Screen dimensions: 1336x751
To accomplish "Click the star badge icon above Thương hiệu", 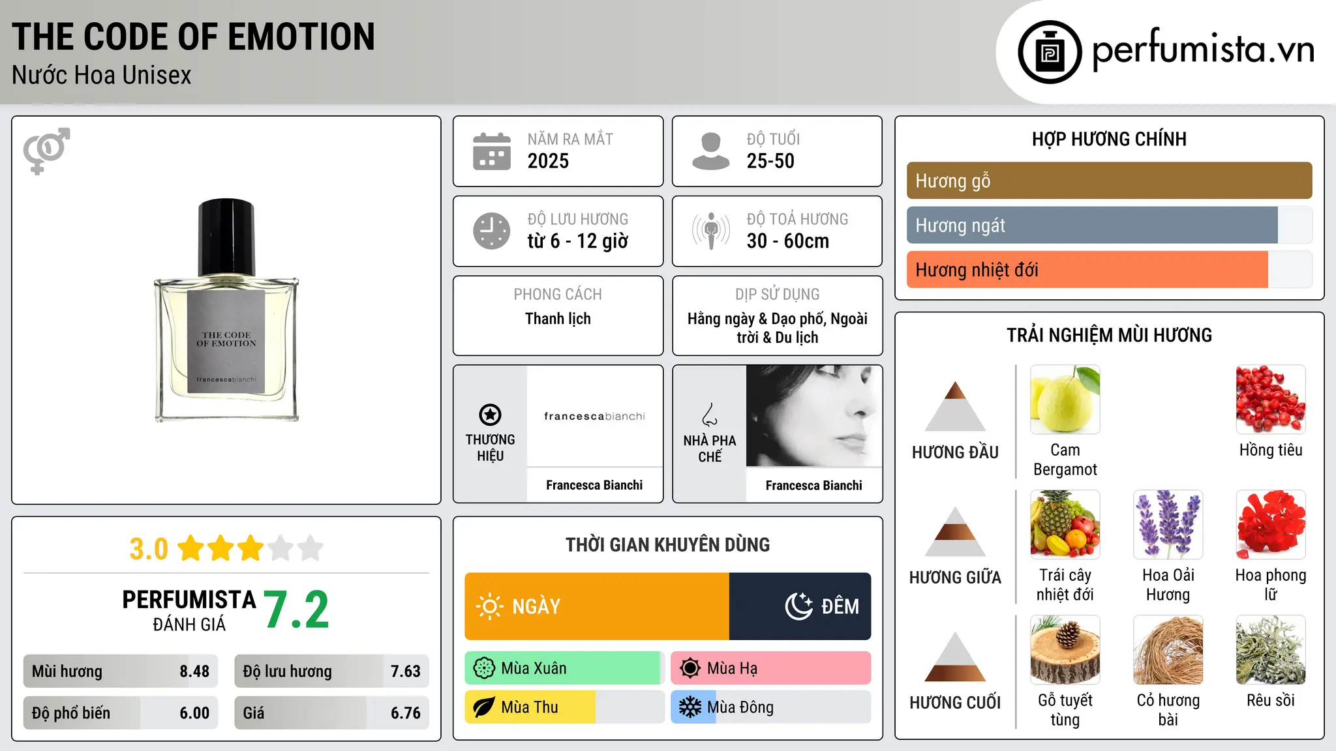I will point(491,415).
